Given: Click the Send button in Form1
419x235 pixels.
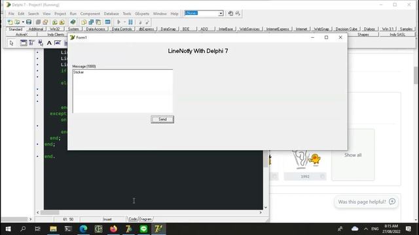Looking at the screenshot, I should pyautogui.click(x=162, y=119).
